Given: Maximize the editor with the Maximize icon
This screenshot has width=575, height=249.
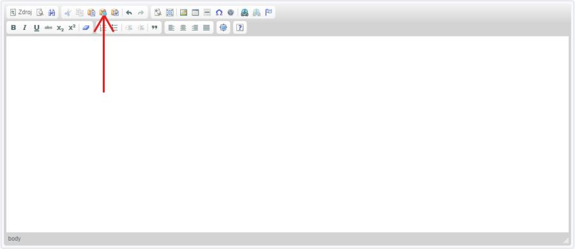Looking at the screenshot, I should point(224,27).
